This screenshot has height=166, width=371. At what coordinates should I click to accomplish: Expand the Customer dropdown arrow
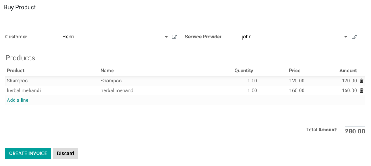point(166,37)
